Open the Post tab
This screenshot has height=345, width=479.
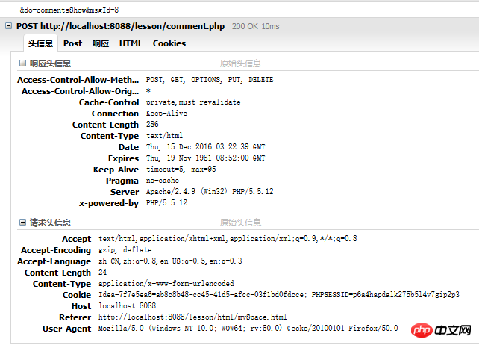pyautogui.click(x=73, y=44)
